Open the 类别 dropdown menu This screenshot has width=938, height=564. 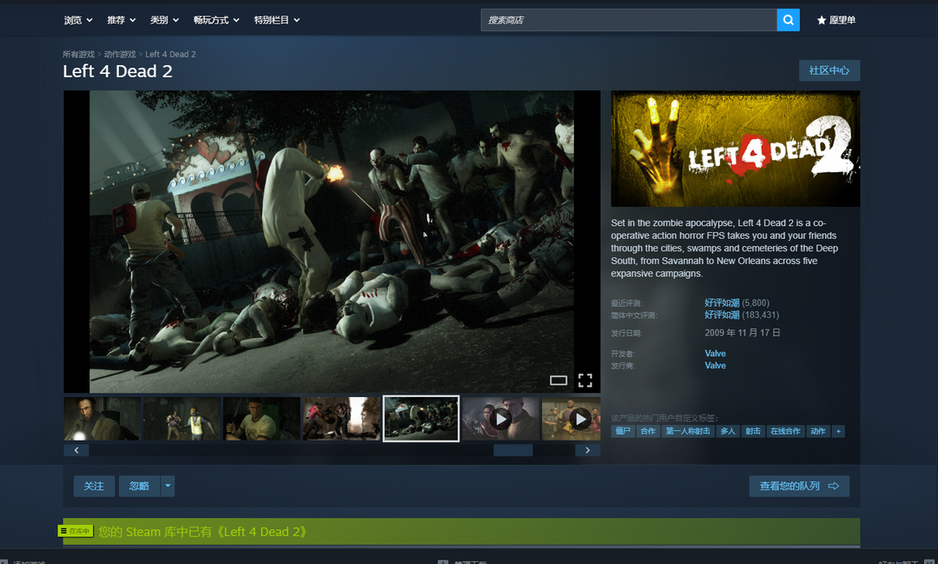164,20
